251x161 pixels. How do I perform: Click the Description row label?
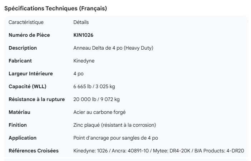coord(23,48)
